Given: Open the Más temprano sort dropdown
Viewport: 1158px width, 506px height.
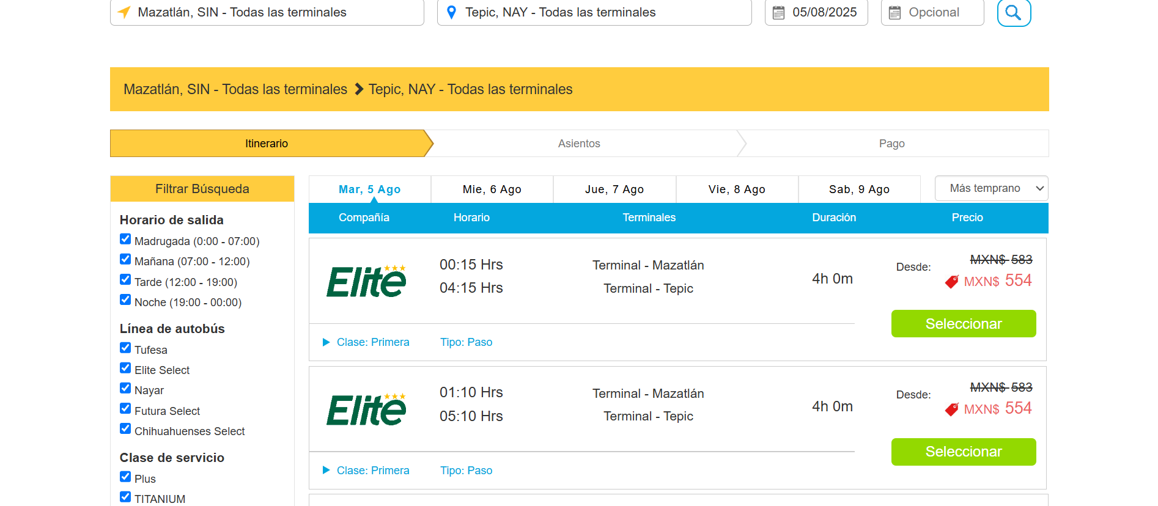Looking at the screenshot, I should [x=991, y=188].
